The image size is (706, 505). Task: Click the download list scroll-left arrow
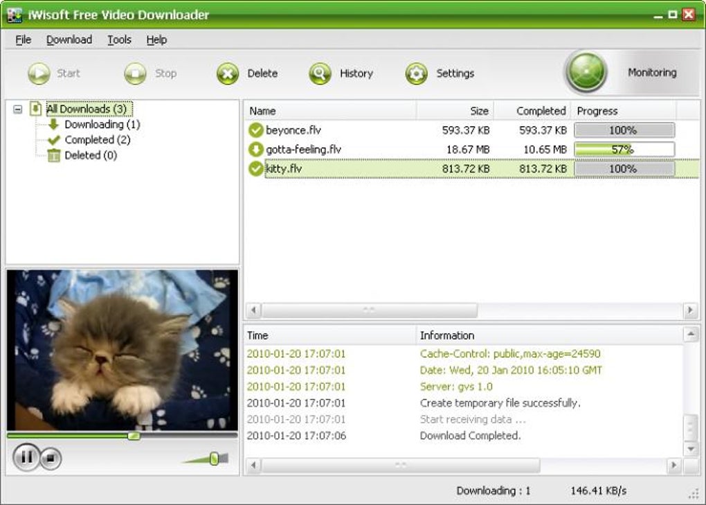click(253, 310)
